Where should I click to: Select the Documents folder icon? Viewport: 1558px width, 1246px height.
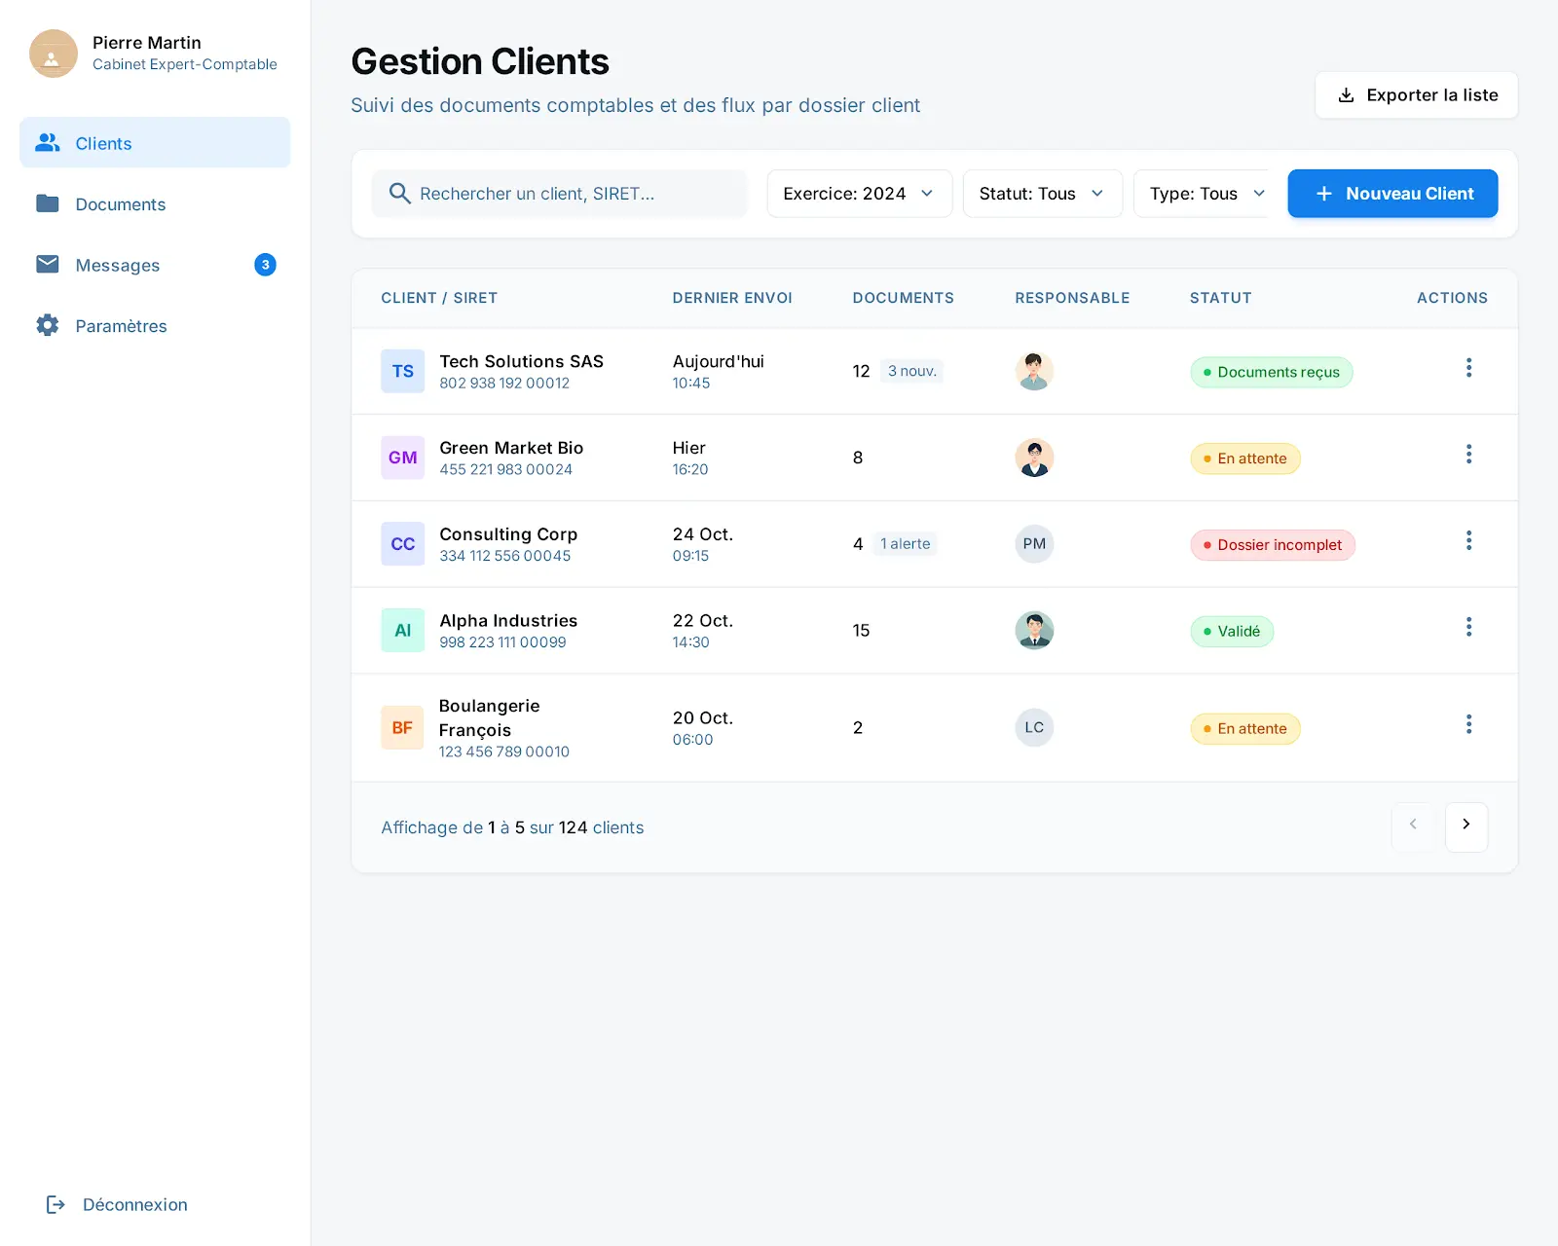tap(46, 203)
